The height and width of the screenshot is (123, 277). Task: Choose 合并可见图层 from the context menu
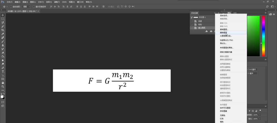coord(225,108)
